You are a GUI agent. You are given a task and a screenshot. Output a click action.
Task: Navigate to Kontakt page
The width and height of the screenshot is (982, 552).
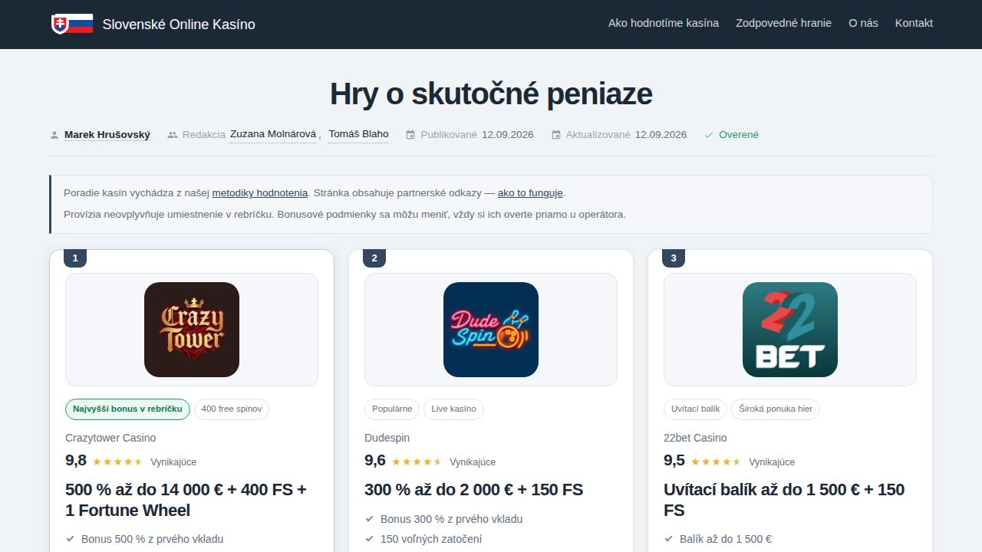point(914,23)
